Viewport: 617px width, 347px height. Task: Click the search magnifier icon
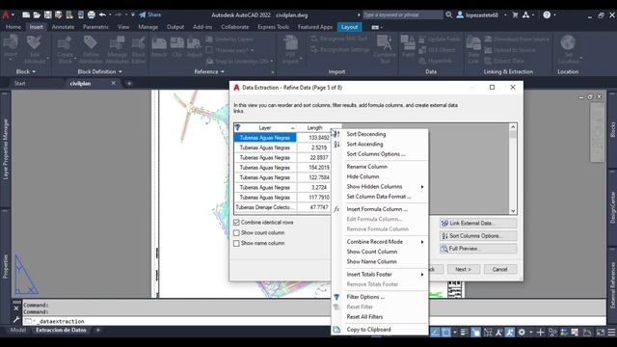tap(449, 15)
